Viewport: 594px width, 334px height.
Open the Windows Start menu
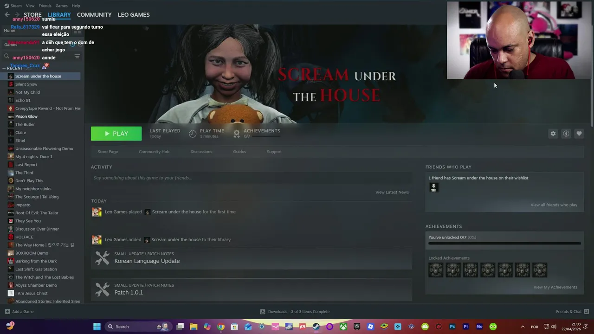pos(97,327)
